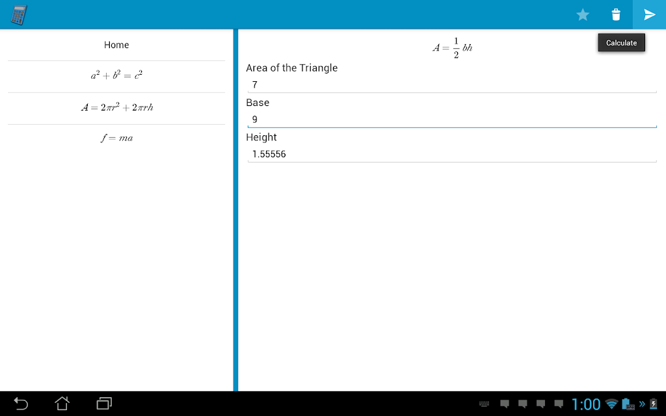Screen dimensions: 666x416
Task: Tap the 1:00 system clock
Action: point(586,404)
